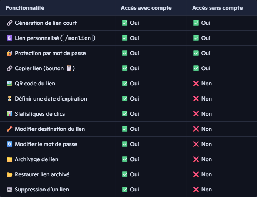Click the Accès sans compte column header
This screenshot has width=257, height=197.
tap(217, 8)
